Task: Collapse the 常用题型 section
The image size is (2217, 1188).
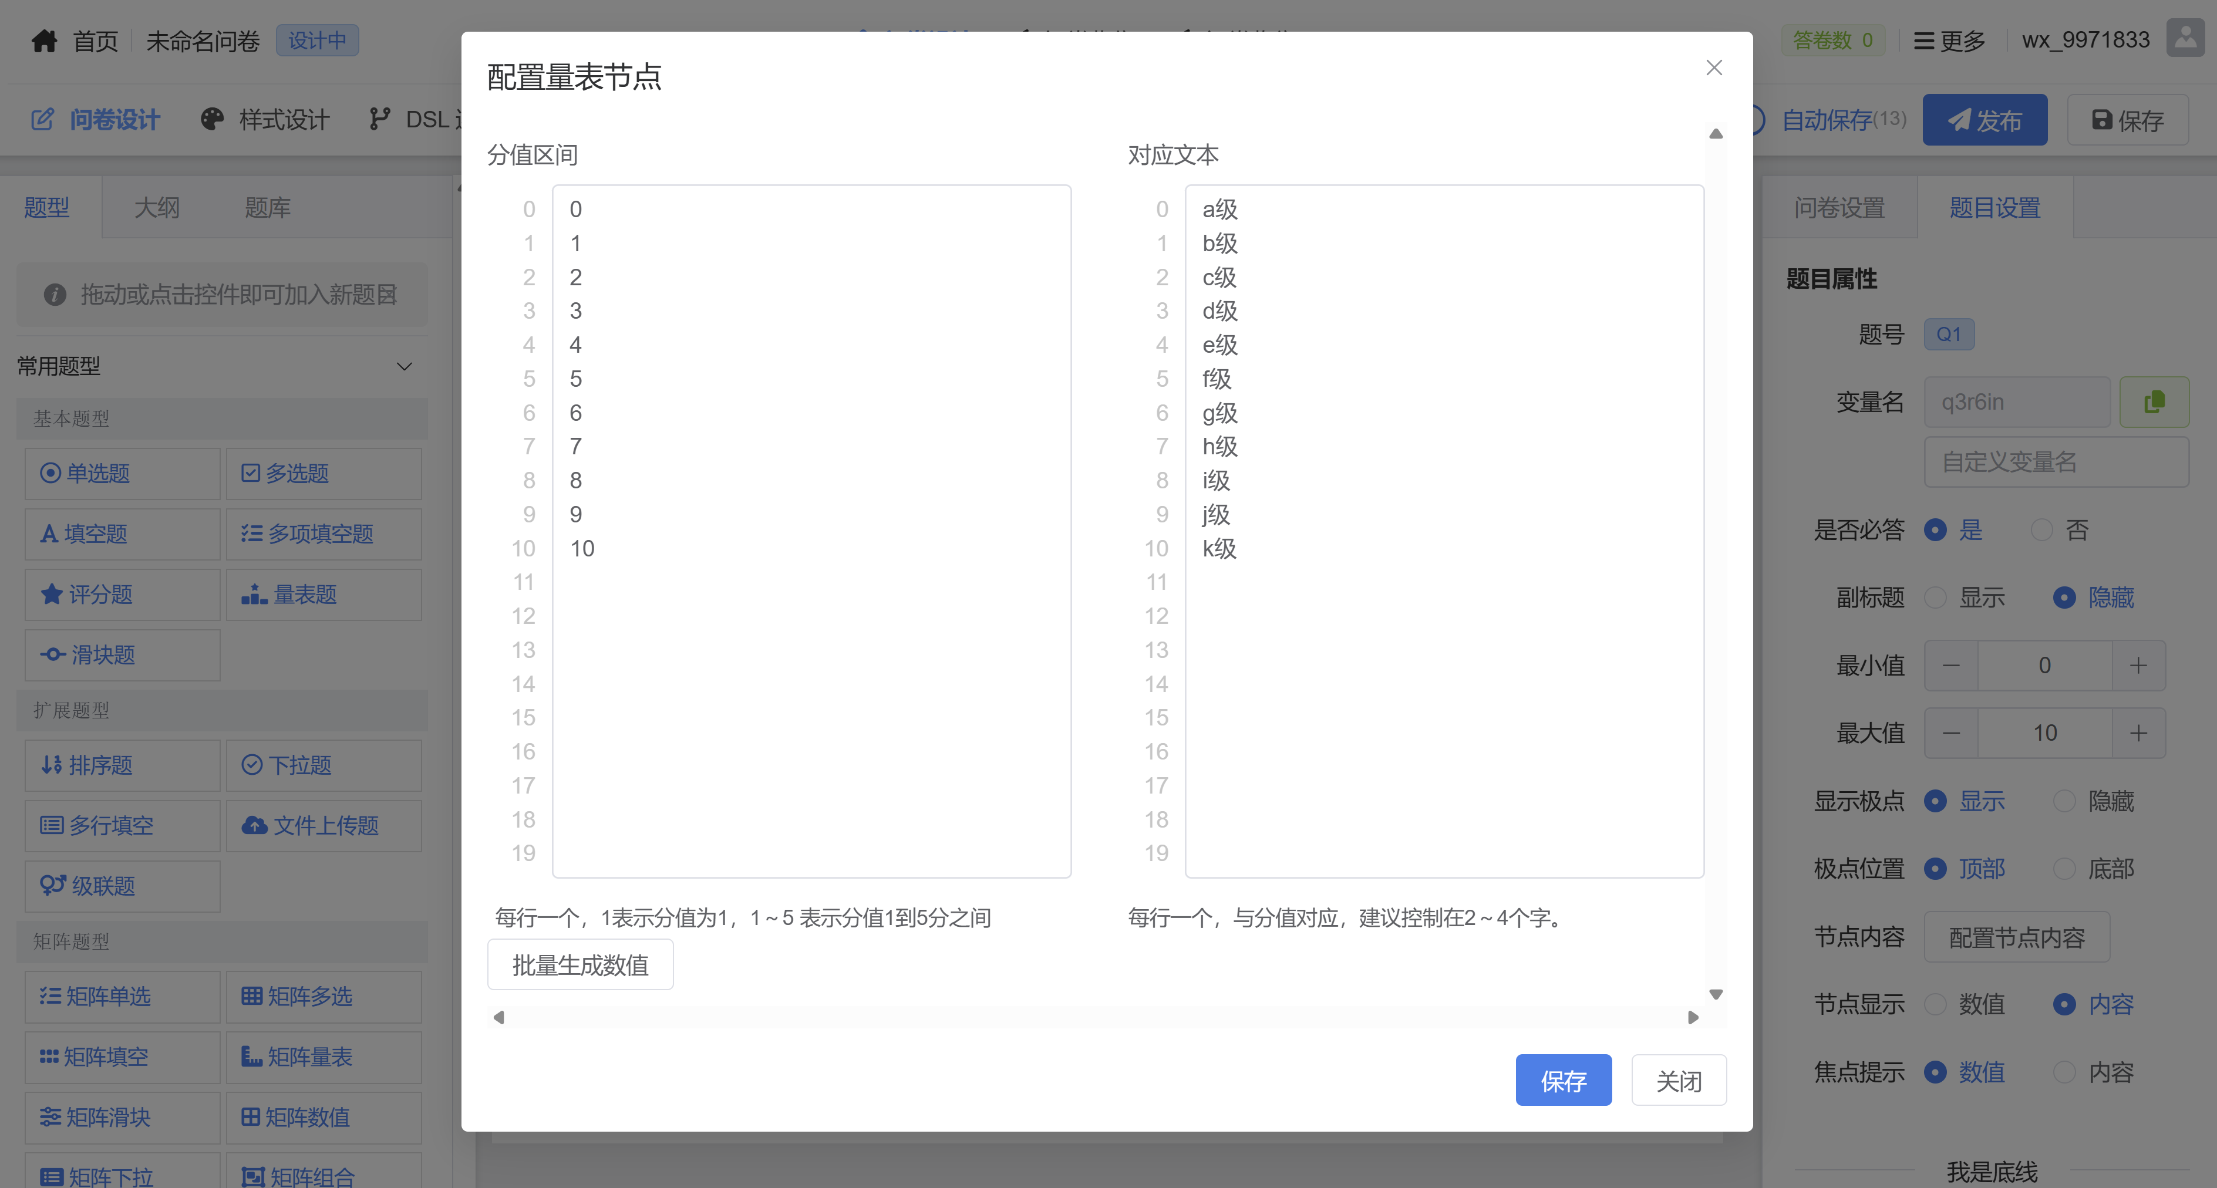Action: click(403, 366)
